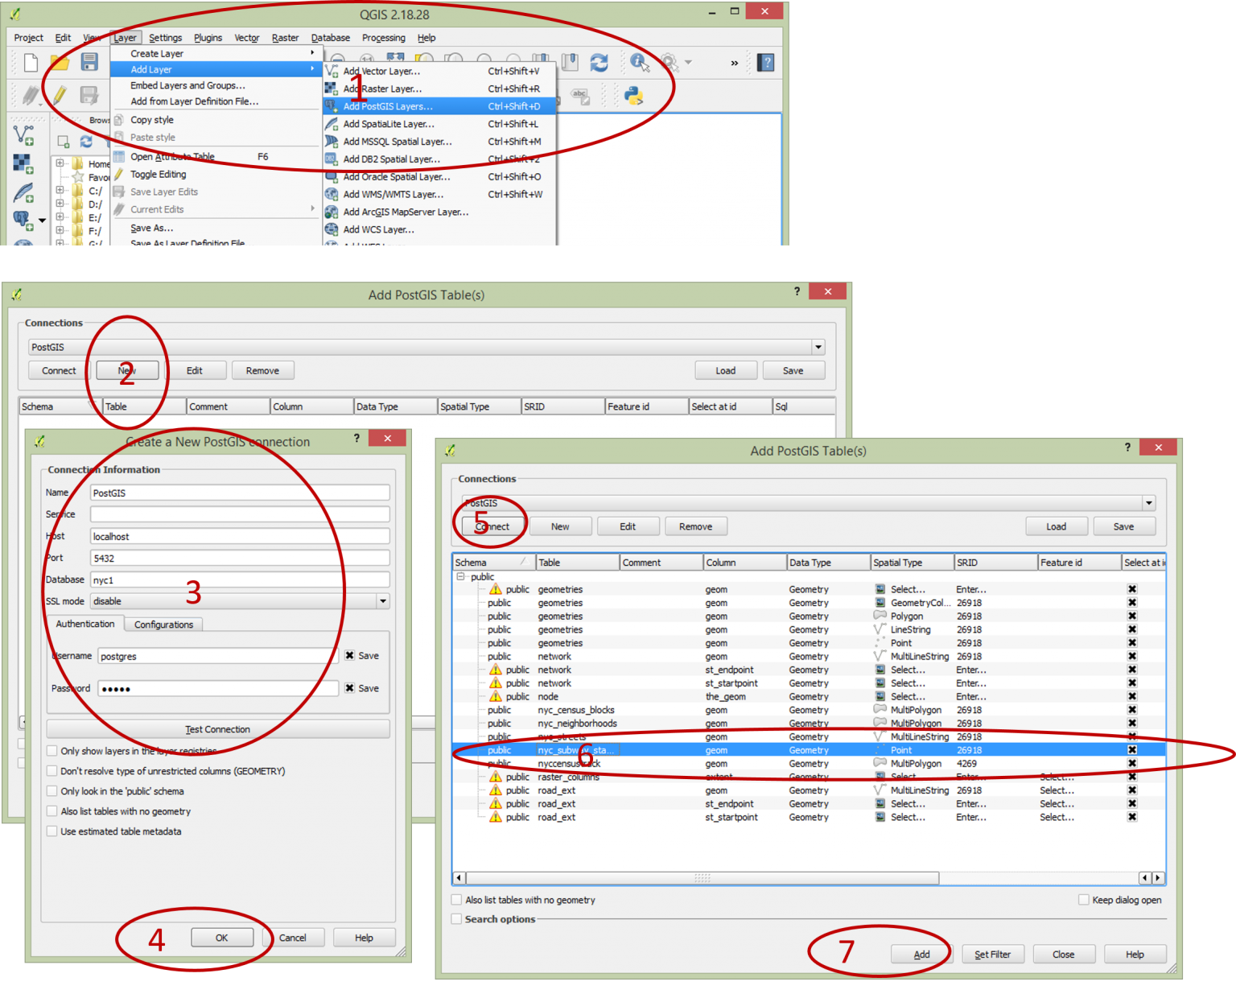
Task: Open the Python console toolbar icon
Action: [635, 95]
